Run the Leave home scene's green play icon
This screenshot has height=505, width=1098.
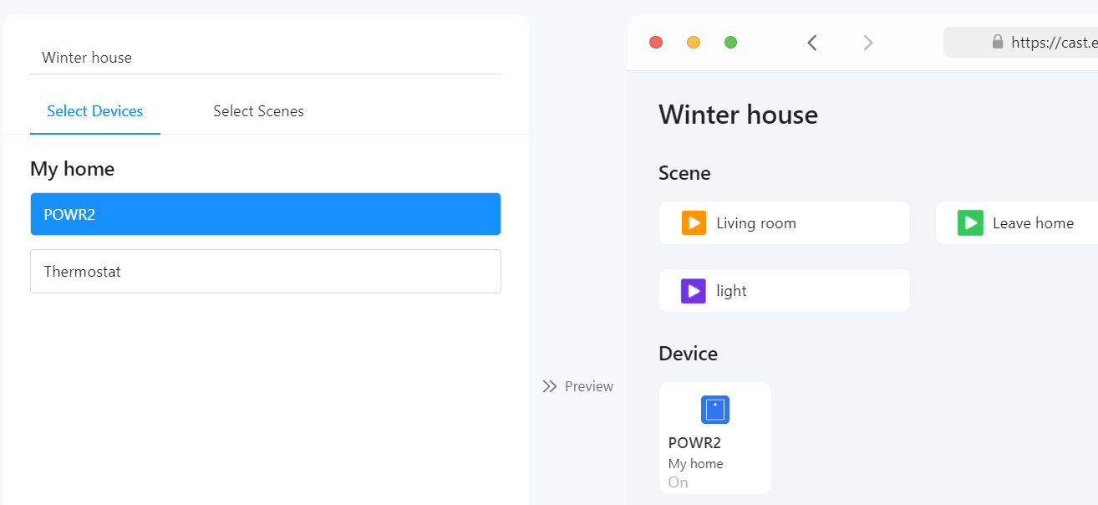point(970,223)
